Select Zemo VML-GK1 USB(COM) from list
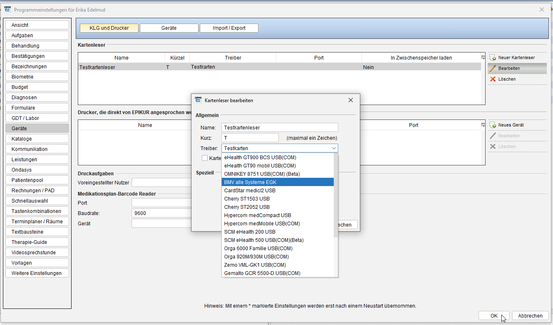This screenshot has height=325, width=553. [278, 265]
